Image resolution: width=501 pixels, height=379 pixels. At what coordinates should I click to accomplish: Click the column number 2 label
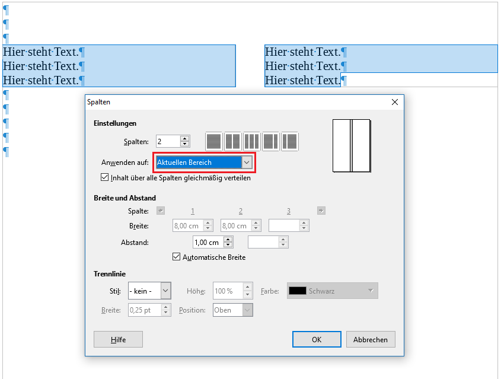coord(241,211)
